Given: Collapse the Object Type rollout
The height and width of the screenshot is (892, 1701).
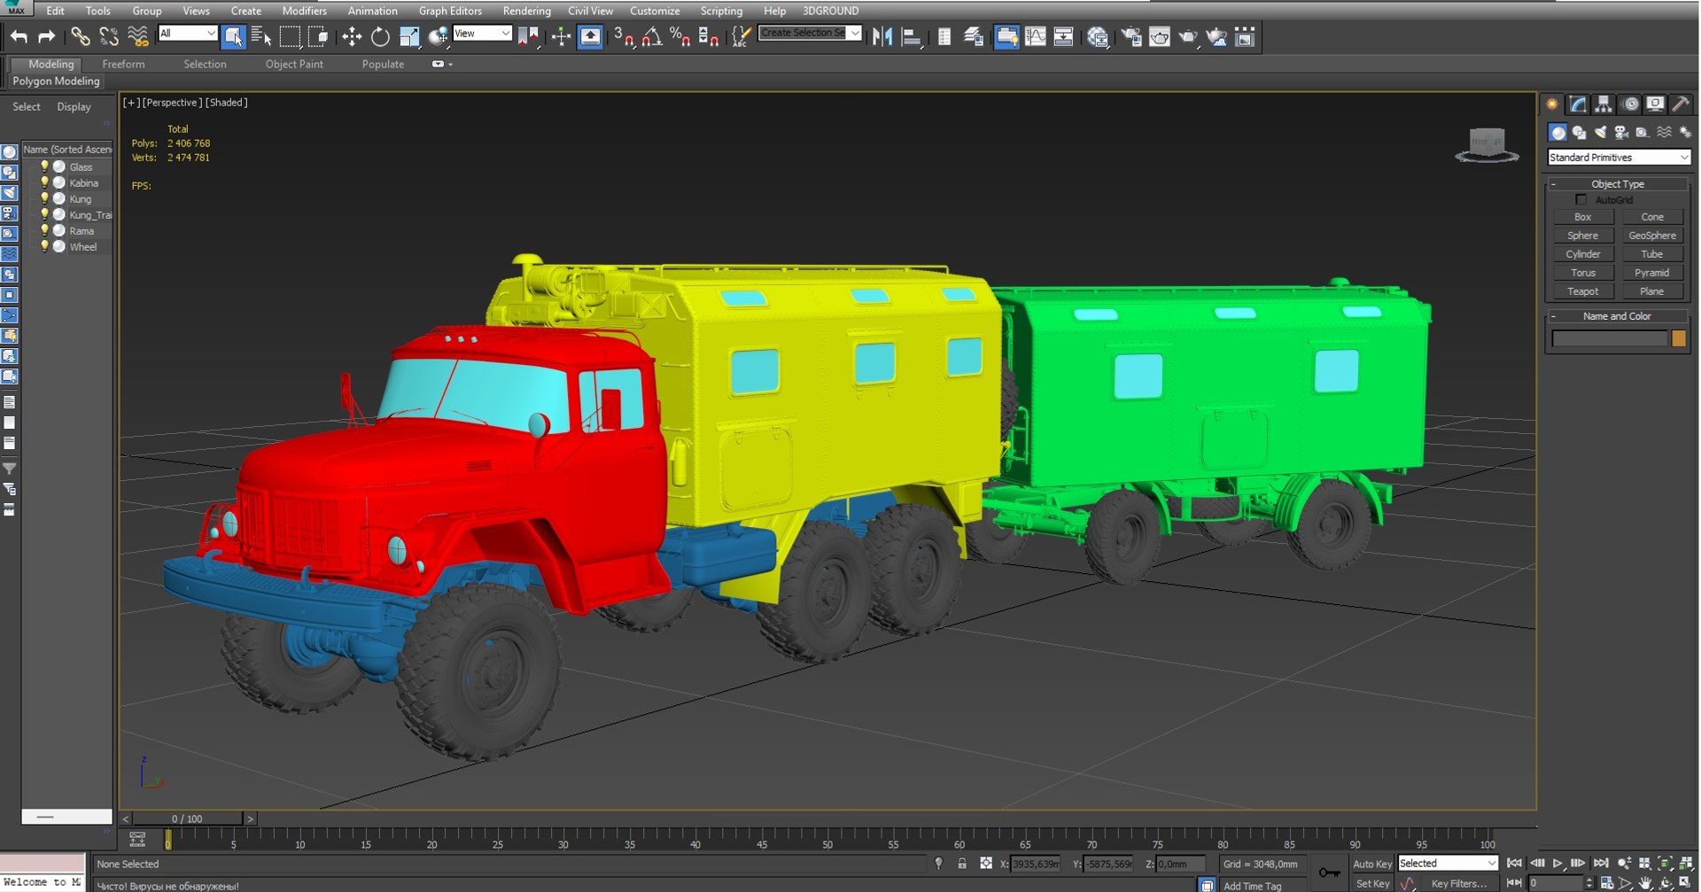Looking at the screenshot, I should [1618, 183].
